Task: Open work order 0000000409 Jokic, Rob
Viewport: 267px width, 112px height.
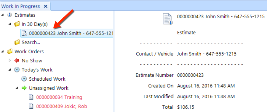Action: pos(61,107)
